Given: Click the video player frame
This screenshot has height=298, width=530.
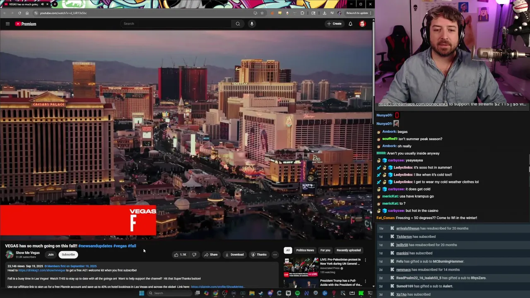Looking at the screenshot, I should click(x=186, y=135).
